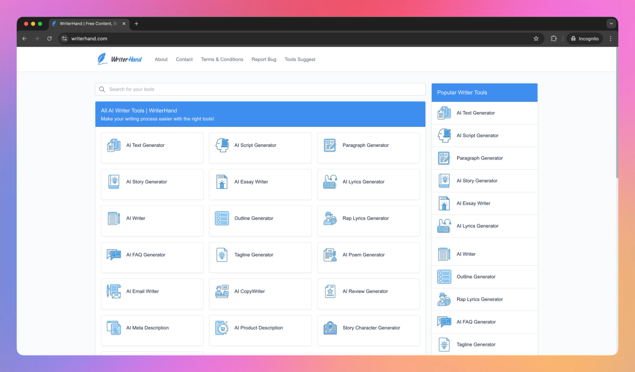Reload the page

(x=49, y=39)
